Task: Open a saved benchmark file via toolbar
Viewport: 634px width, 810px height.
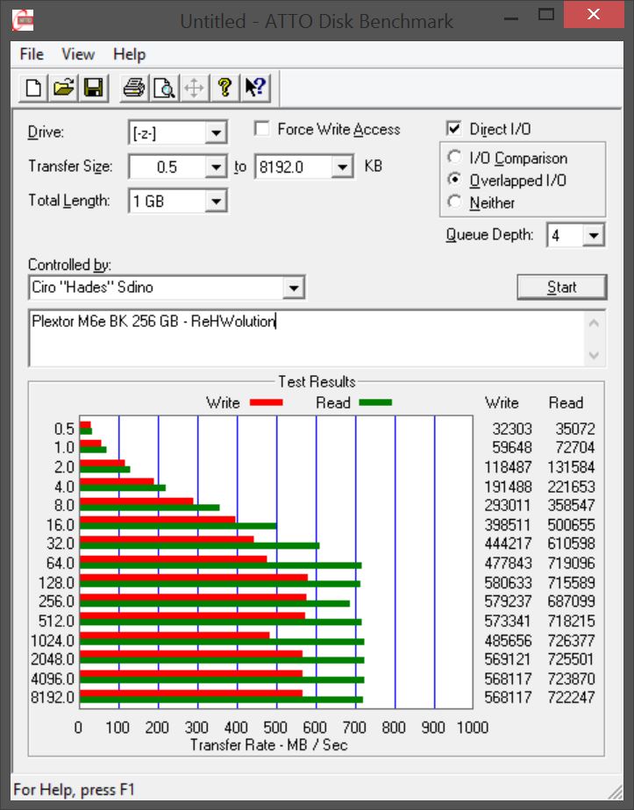Action: pos(63,88)
